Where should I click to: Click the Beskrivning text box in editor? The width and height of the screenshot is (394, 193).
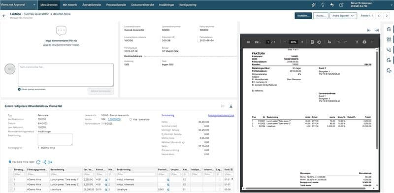(55, 139)
